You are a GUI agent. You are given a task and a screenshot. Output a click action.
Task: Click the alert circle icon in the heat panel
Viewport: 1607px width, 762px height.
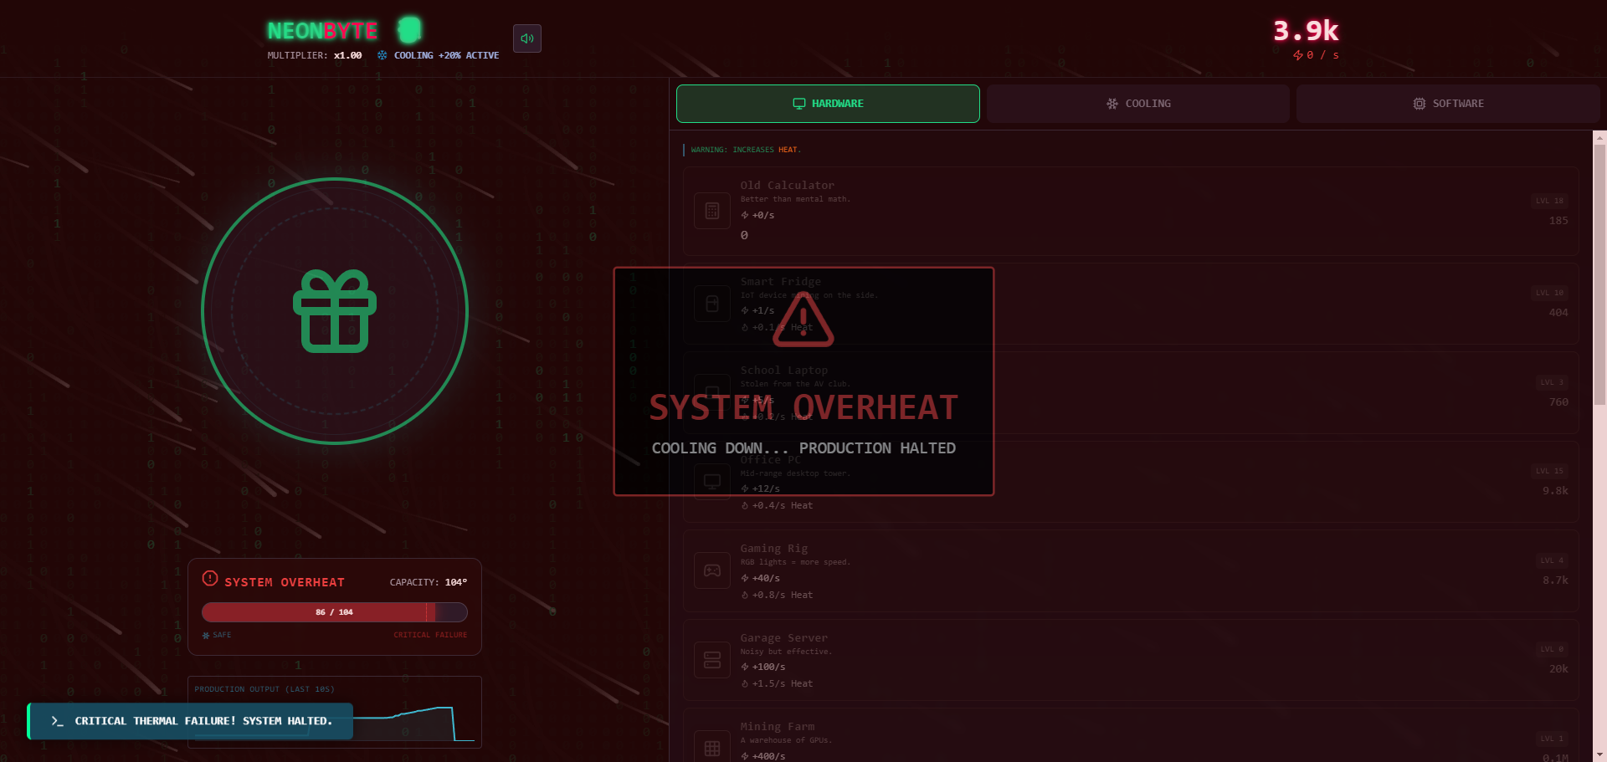[x=210, y=579]
